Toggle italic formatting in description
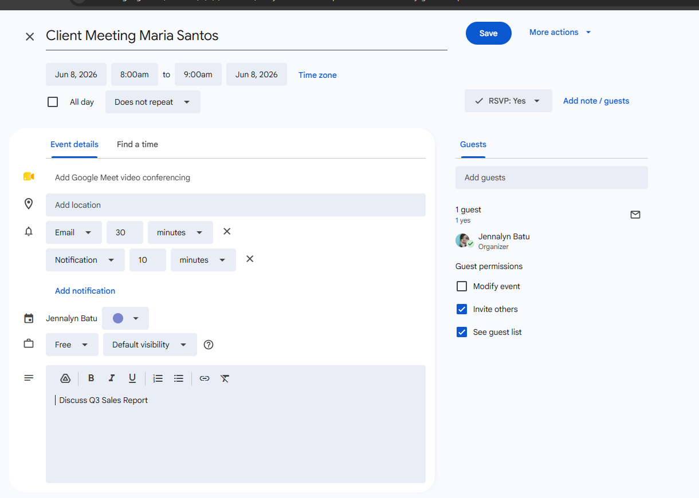Viewport: 699px width, 498px height. (x=112, y=378)
